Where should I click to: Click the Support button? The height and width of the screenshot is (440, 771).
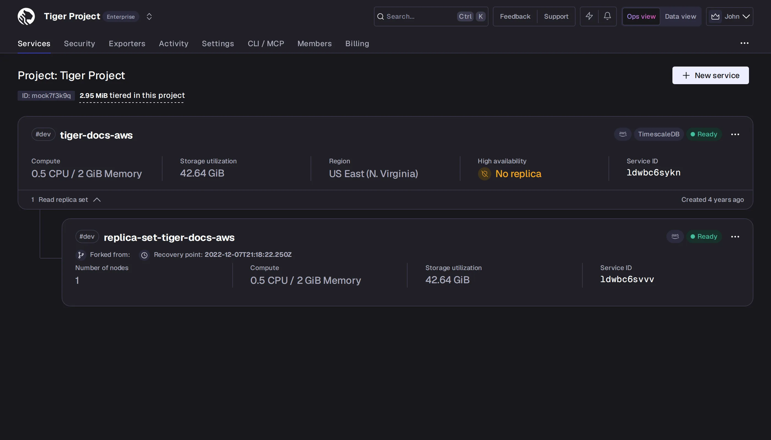(x=556, y=16)
